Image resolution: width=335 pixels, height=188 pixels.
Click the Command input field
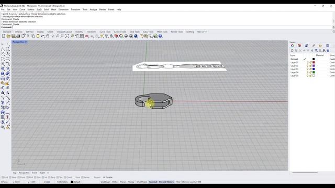[172, 27]
